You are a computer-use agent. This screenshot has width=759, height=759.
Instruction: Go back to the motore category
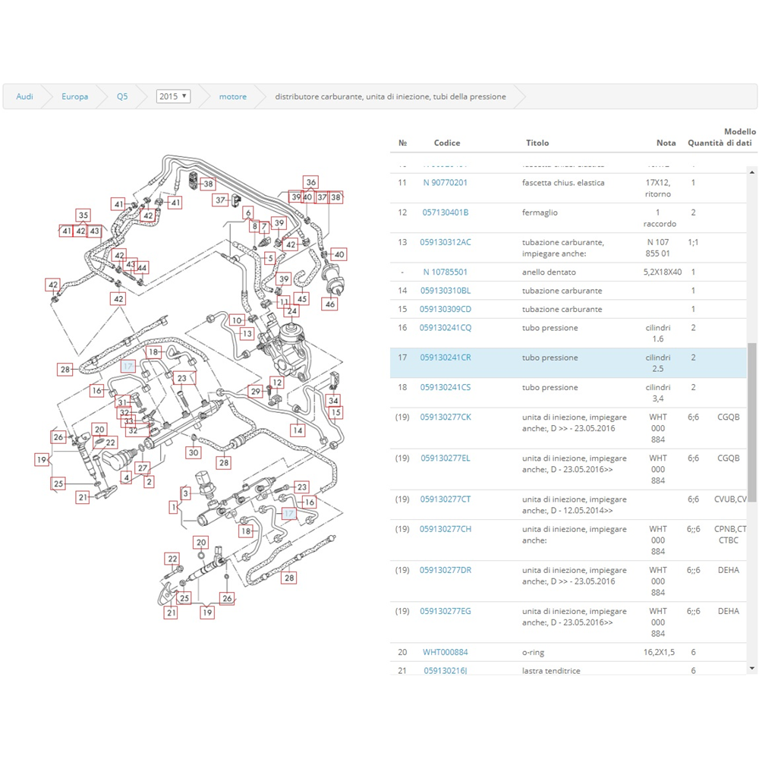tap(233, 96)
